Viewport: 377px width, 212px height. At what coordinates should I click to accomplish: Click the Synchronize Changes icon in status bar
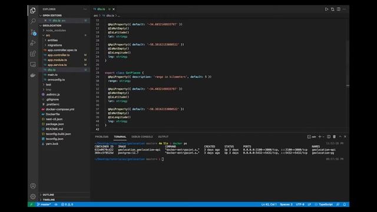[x=56, y=204]
